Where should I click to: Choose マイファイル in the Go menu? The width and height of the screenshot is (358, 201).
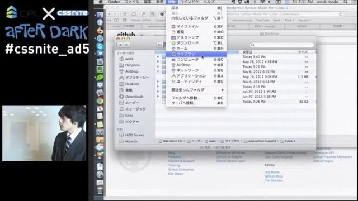pos(196,26)
